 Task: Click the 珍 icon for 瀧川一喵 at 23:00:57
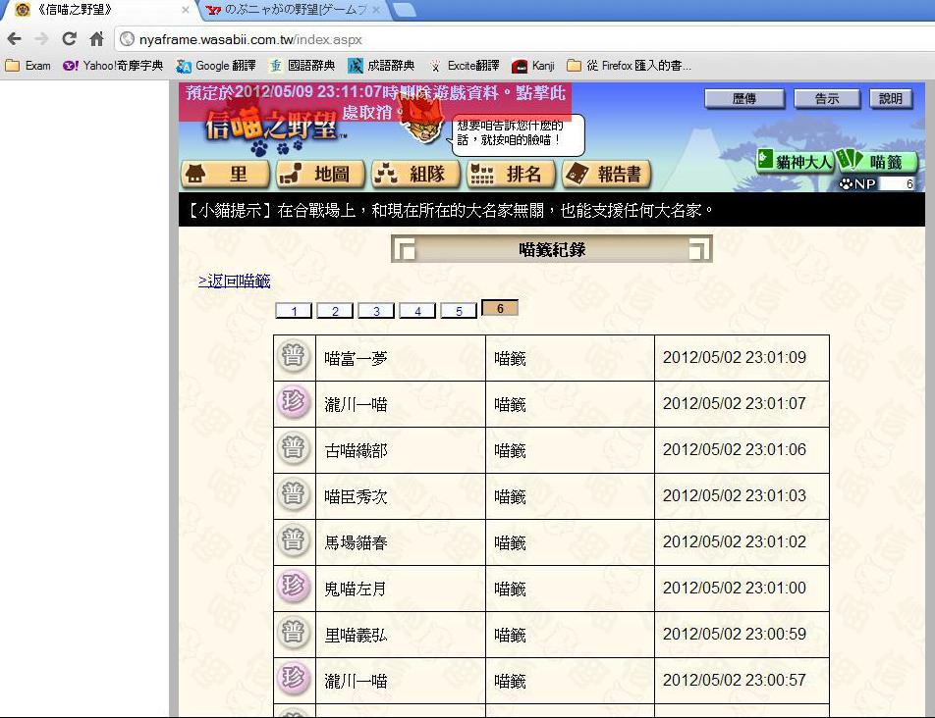(294, 678)
